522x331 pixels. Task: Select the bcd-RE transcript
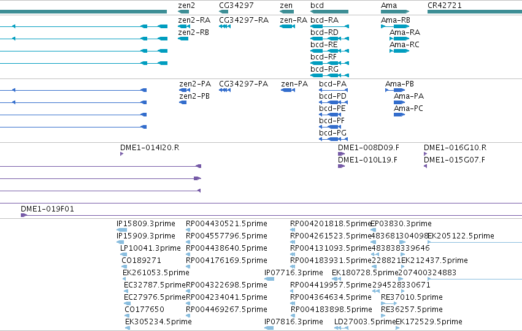coord(324,45)
